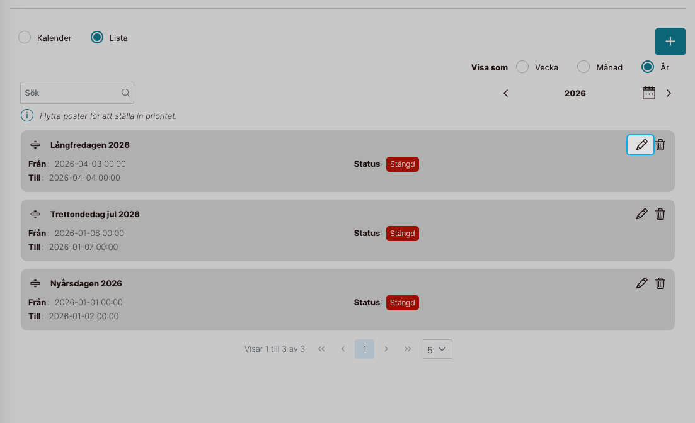The height and width of the screenshot is (423, 695).
Task: Delete the Långfredagen 2026 entry
Action: pyautogui.click(x=660, y=145)
